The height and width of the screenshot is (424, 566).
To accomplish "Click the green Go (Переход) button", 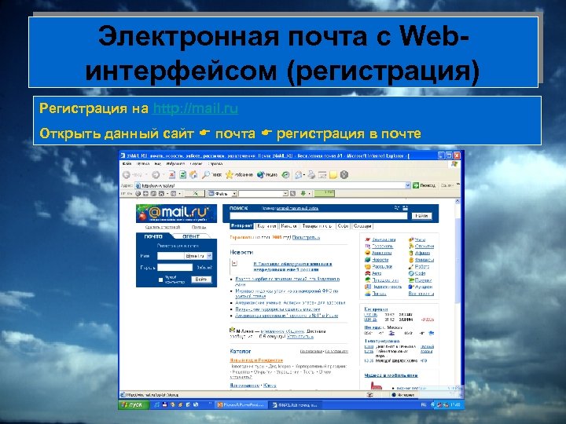I will click(x=424, y=185).
